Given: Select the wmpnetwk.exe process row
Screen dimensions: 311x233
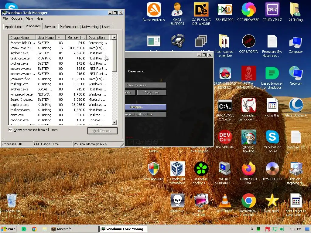Looking at the screenshot, I should 60,94.
